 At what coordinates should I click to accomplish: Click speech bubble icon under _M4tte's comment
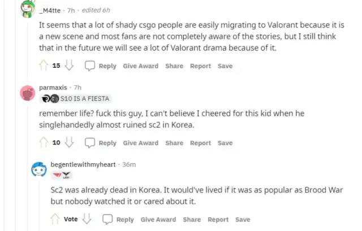click(x=90, y=66)
